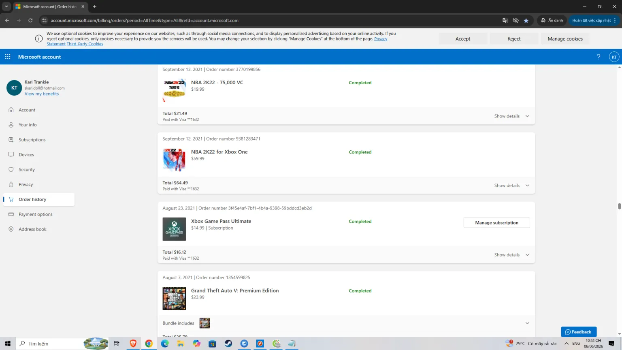Open the KT account avatar in header
Image resolution: width=622 pixels, height=350 pixels.
coord(614,57)
